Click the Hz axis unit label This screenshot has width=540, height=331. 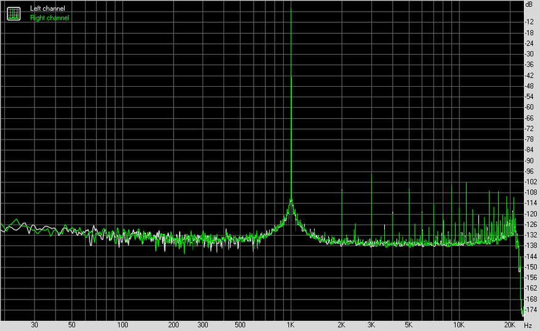528,325
